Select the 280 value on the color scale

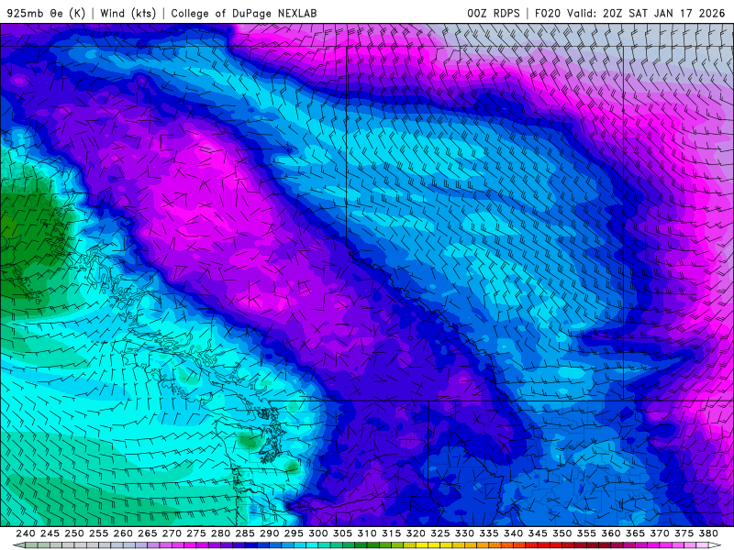pyautogui.click(x=220, y=533)
